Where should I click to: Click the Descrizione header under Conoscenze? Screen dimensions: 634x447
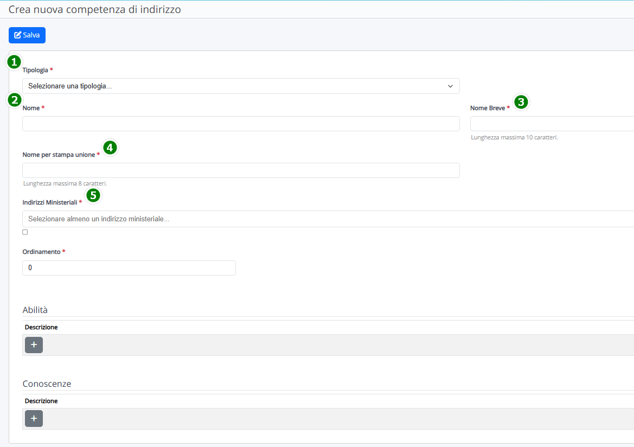41,401
